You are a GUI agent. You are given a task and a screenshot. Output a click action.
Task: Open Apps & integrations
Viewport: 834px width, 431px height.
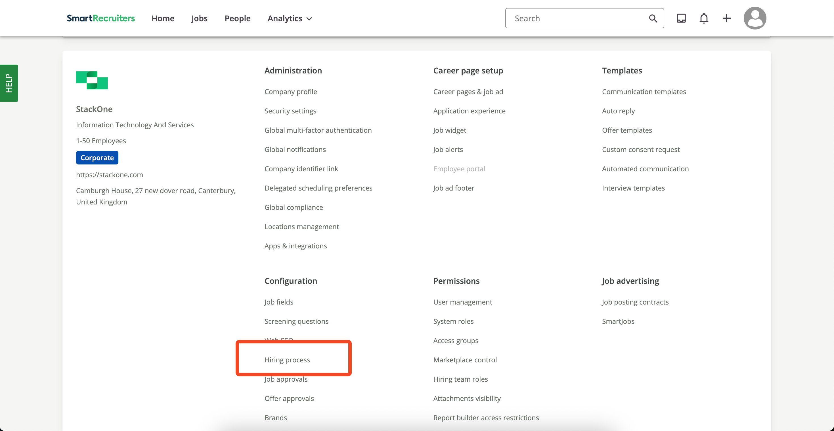296,246
